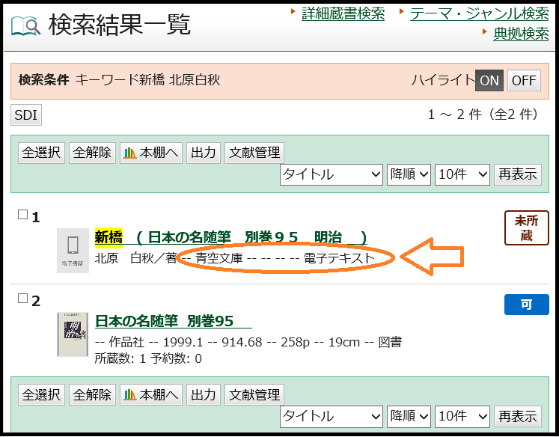Click the bottom 再表示 button
Screen dimensions: 559x437
click(x=518, y=416)
